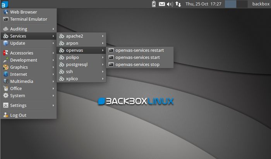This screenshot has height=159, width=271.
Task: Click the apache2 gears icon
Action: tap(62, 36)
